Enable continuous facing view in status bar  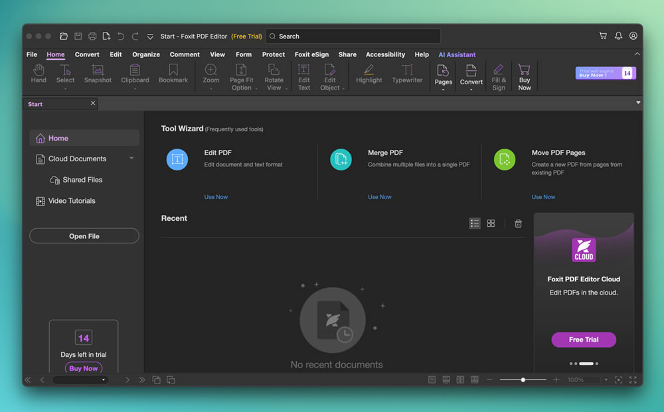475,380
